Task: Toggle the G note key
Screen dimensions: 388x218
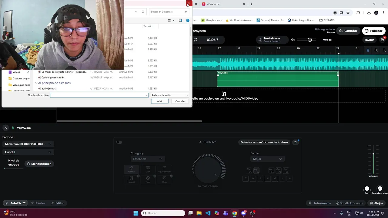Action: (275, 179)
